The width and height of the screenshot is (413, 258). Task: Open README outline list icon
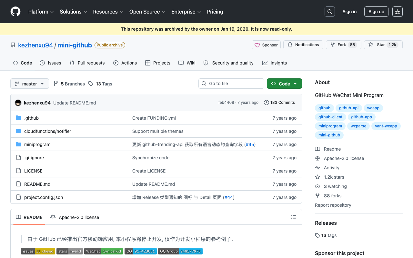294,217
